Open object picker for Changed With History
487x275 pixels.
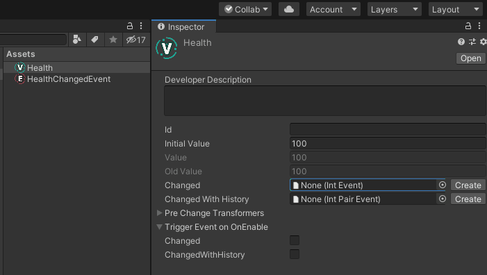(x=442, y=199)
